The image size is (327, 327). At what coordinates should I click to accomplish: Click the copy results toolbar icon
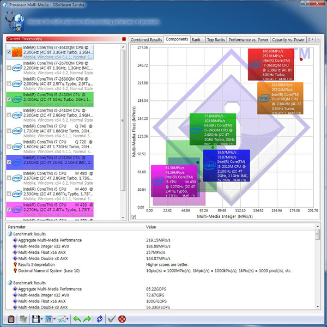[x=23, y=319]
